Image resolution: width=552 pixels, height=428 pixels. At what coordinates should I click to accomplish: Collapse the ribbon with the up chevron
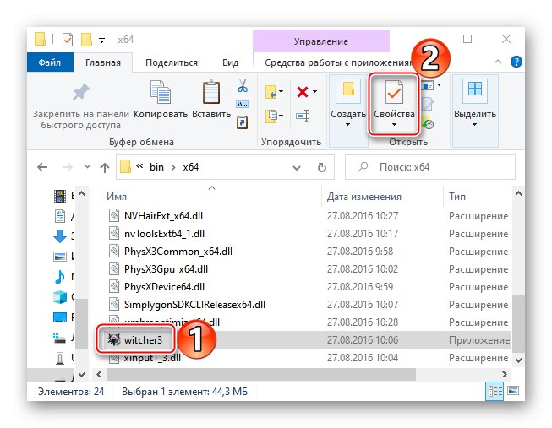pos(498,62)
